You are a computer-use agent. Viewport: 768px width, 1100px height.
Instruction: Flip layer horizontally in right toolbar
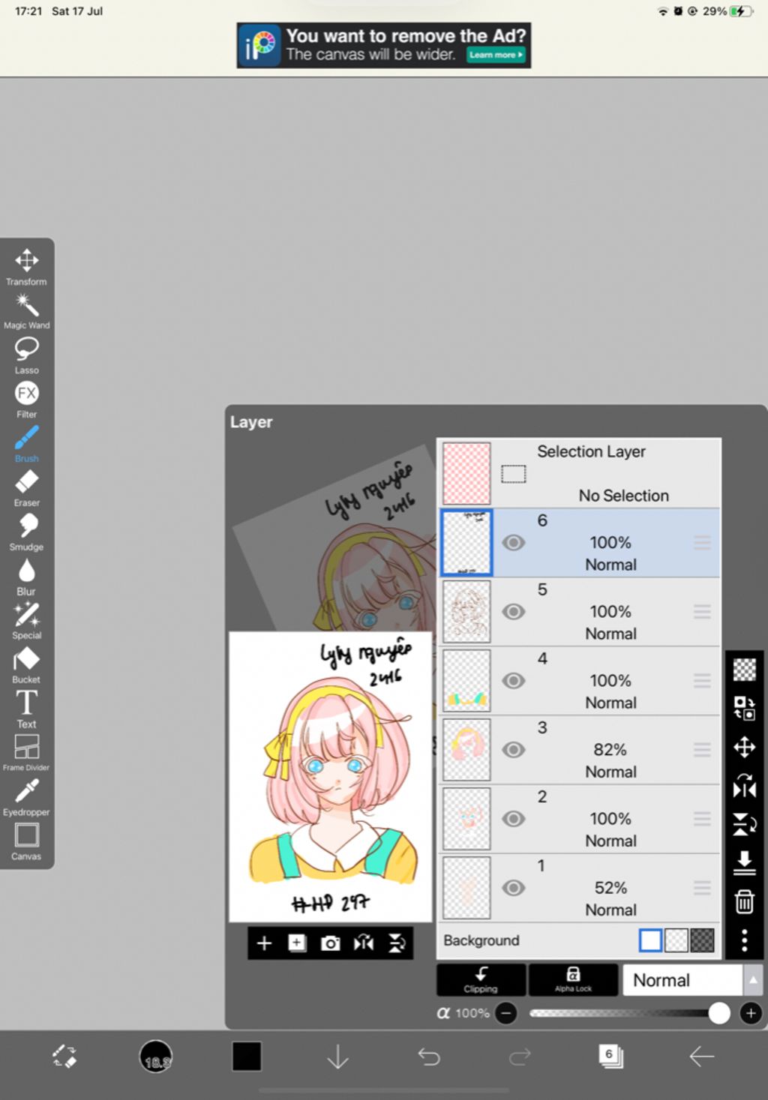[x=744, y=785]
